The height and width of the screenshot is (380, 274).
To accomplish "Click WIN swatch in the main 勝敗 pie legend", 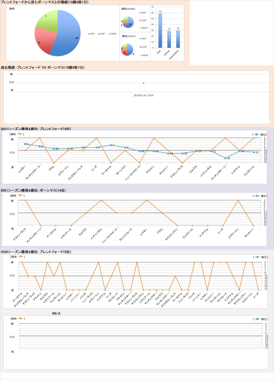I will tap(89, 34).
